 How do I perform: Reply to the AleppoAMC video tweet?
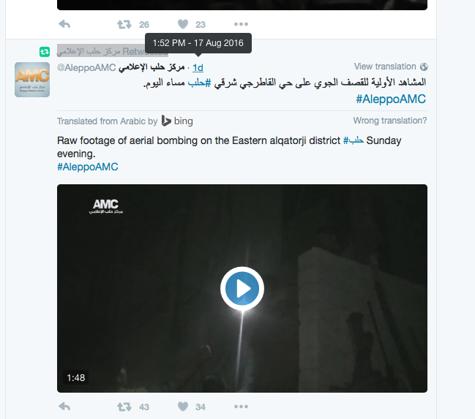[x=64, y=407]
